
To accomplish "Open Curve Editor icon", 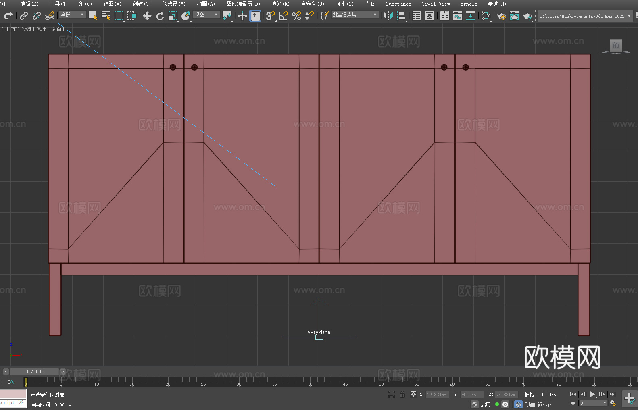I will tap(458, 16).
